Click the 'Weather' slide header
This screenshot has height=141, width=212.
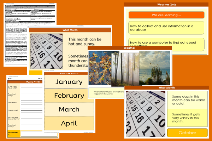[x=130, y=48]
